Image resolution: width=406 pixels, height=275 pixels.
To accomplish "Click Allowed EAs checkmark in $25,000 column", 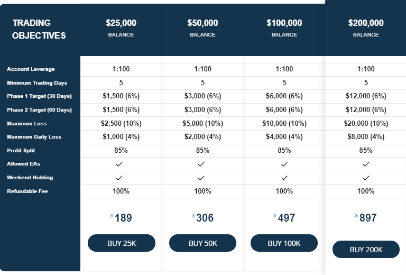I will 119,164.
